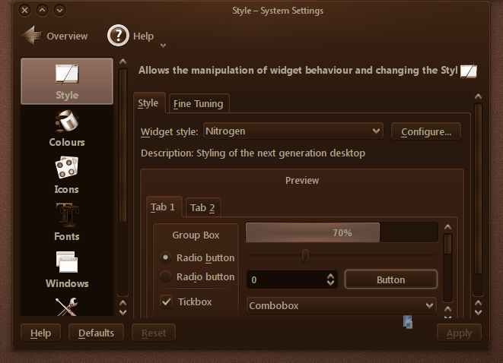The image size is (503, 363).
Task: Select Tab 1 in the preview
Action: (x=163, y=207)
